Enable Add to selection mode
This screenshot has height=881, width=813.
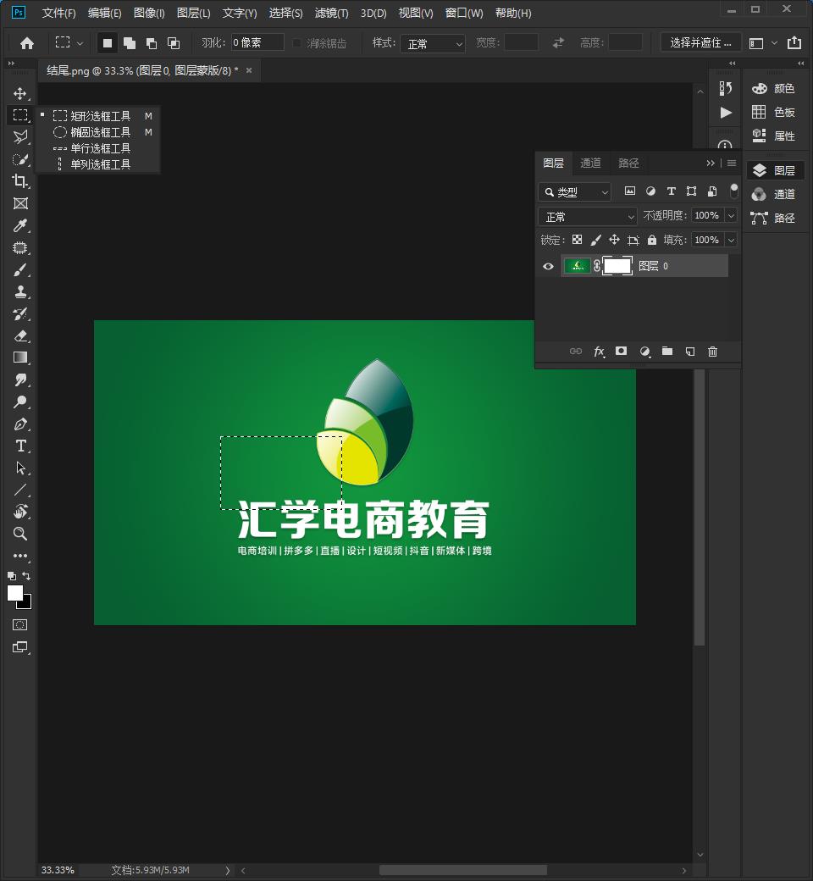(130, 43)
